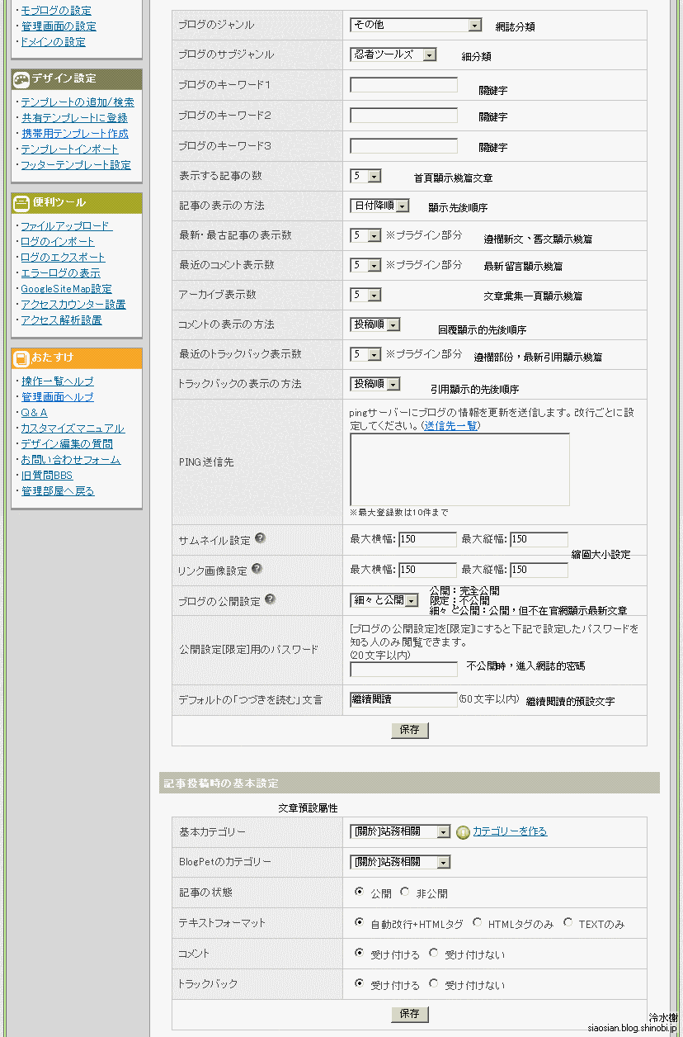Screen dimensions: 683x1037
Task: Open the コメントの表示の方法 dropdown
Action: [x=375, y=324]
